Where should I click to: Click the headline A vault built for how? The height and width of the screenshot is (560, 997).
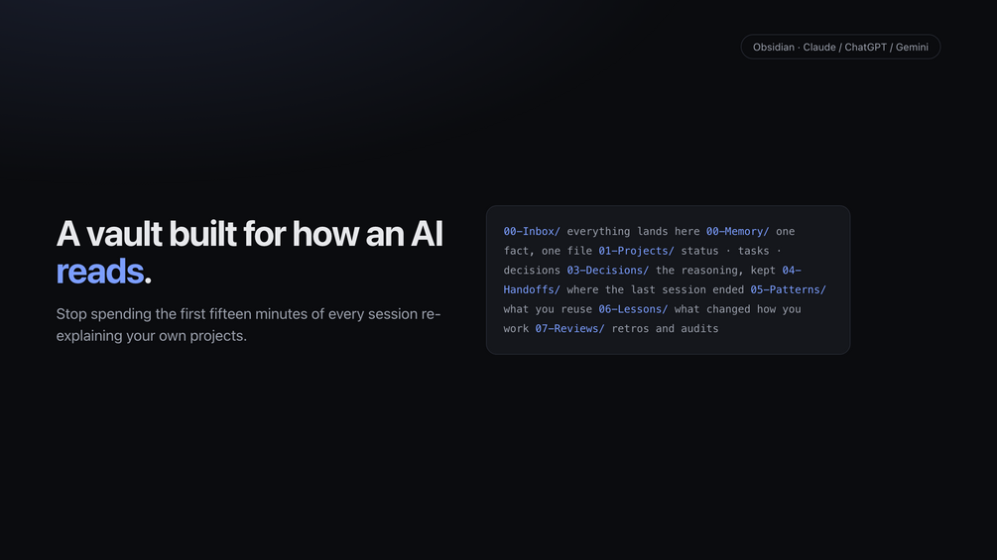tap(208, 234)
